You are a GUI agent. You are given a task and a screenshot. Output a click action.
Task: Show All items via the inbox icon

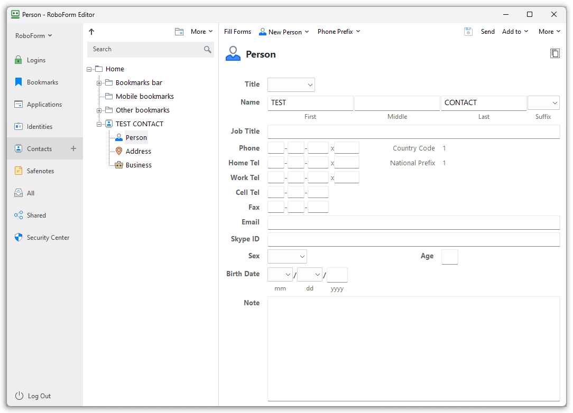click(19, 193)
